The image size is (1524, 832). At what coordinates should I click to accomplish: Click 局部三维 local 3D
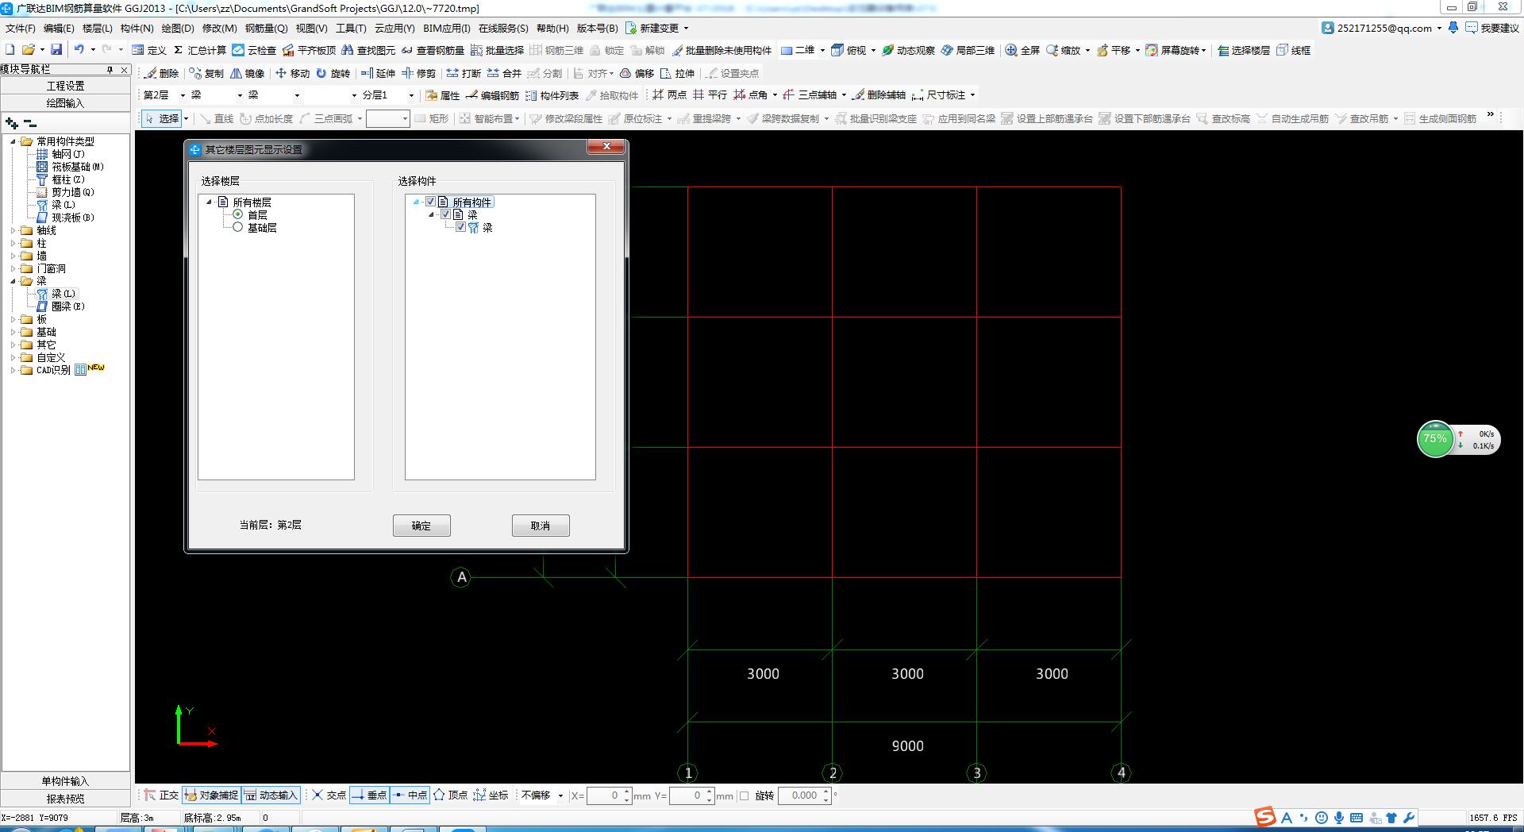968,50
